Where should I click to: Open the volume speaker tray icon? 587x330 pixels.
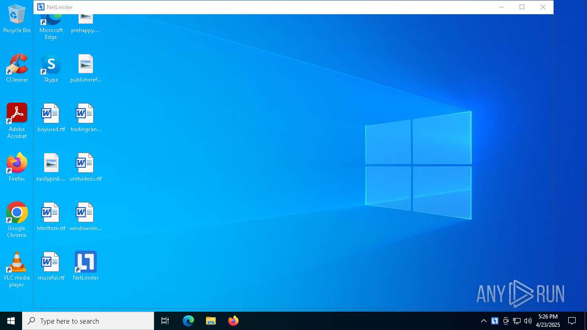(528, 321)
